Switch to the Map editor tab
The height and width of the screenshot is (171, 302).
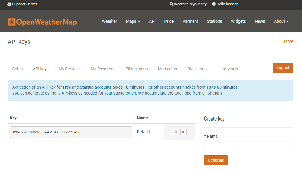tap(168, 69)
